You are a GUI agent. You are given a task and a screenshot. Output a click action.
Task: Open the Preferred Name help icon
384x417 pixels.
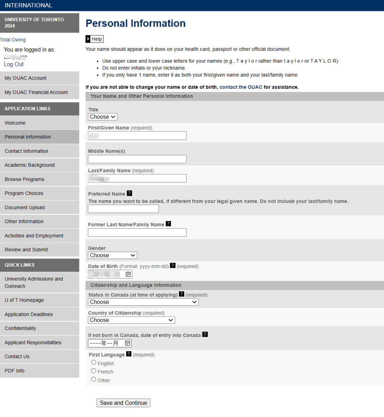tap(129, 193)
